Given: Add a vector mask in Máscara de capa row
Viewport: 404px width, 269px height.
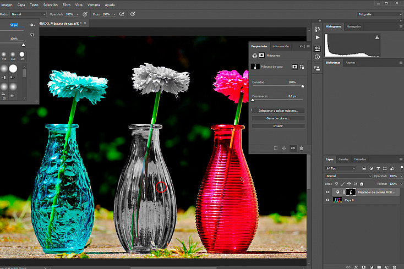Looking at the screenshot, I should coord(302,67).
